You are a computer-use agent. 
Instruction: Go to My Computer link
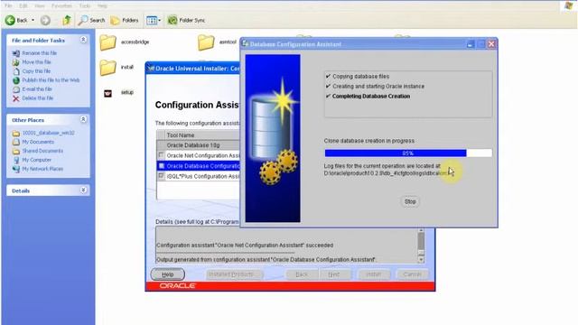(x=36, y=160)
